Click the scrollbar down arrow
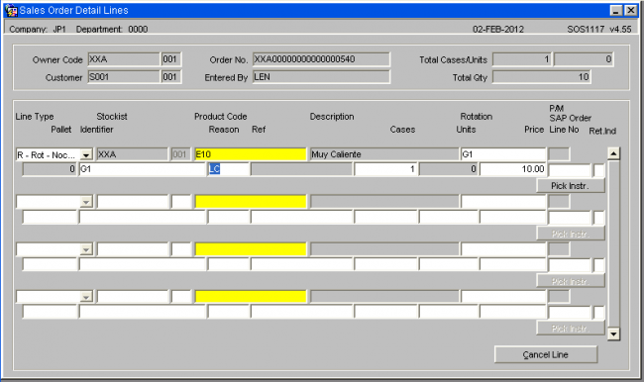This screenshot has height=382, width=644. [613, 334]
